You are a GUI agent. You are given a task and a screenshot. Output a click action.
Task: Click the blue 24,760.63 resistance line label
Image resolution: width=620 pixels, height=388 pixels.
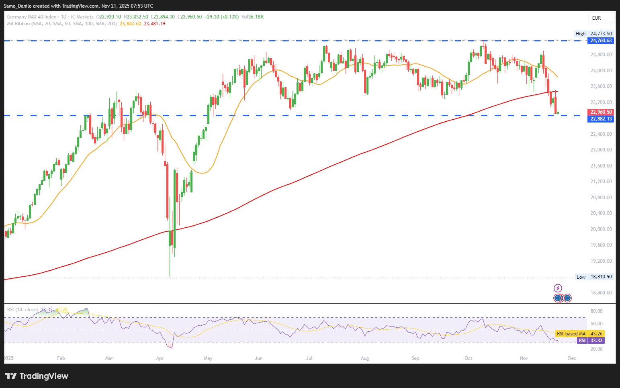click(x=601, y=41)
